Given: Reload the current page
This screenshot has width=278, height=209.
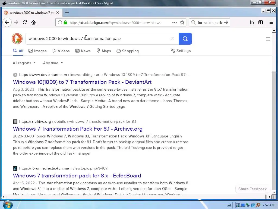Looking at the screenshot, I should point(25,22).
